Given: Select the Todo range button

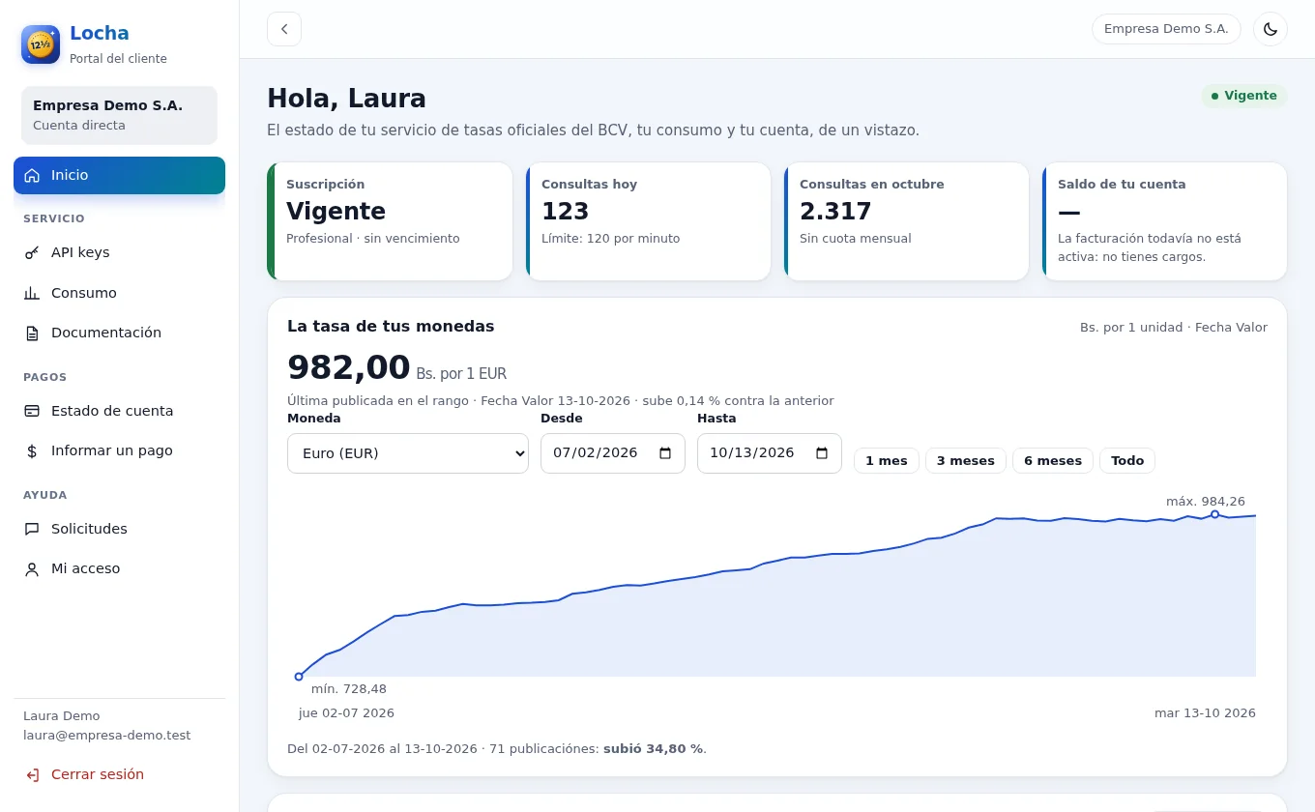Looking at the screenshot, I should (1127, 461).
